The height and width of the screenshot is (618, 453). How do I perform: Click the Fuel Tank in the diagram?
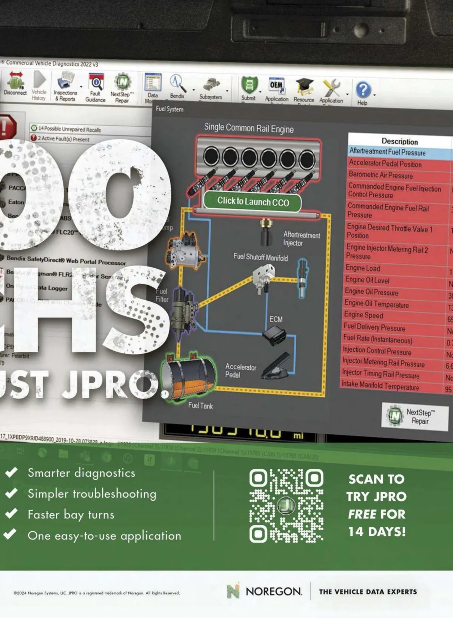click(189, 378)
